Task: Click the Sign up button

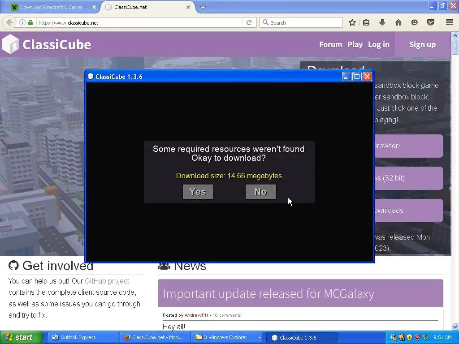Action: (422, 44)
